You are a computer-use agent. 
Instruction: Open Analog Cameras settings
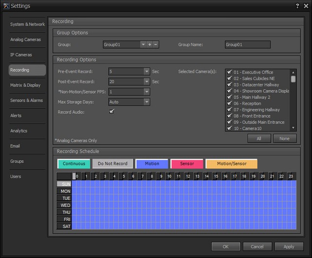point(27,40)
